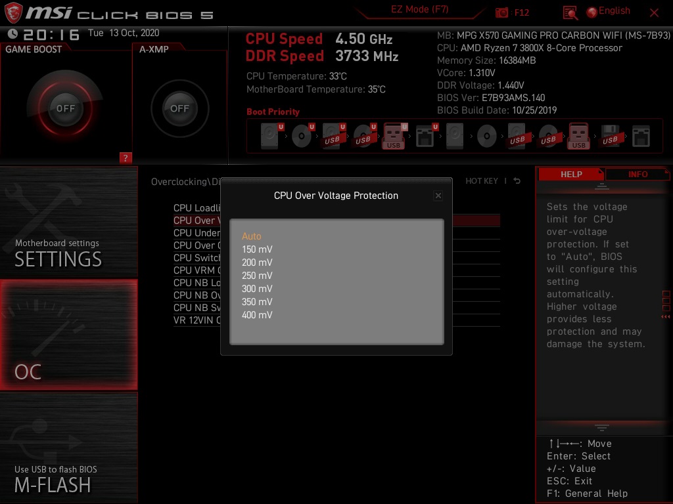Switch to the HELP tab
This screenshot has height=504, width=673.
(571, 174)
